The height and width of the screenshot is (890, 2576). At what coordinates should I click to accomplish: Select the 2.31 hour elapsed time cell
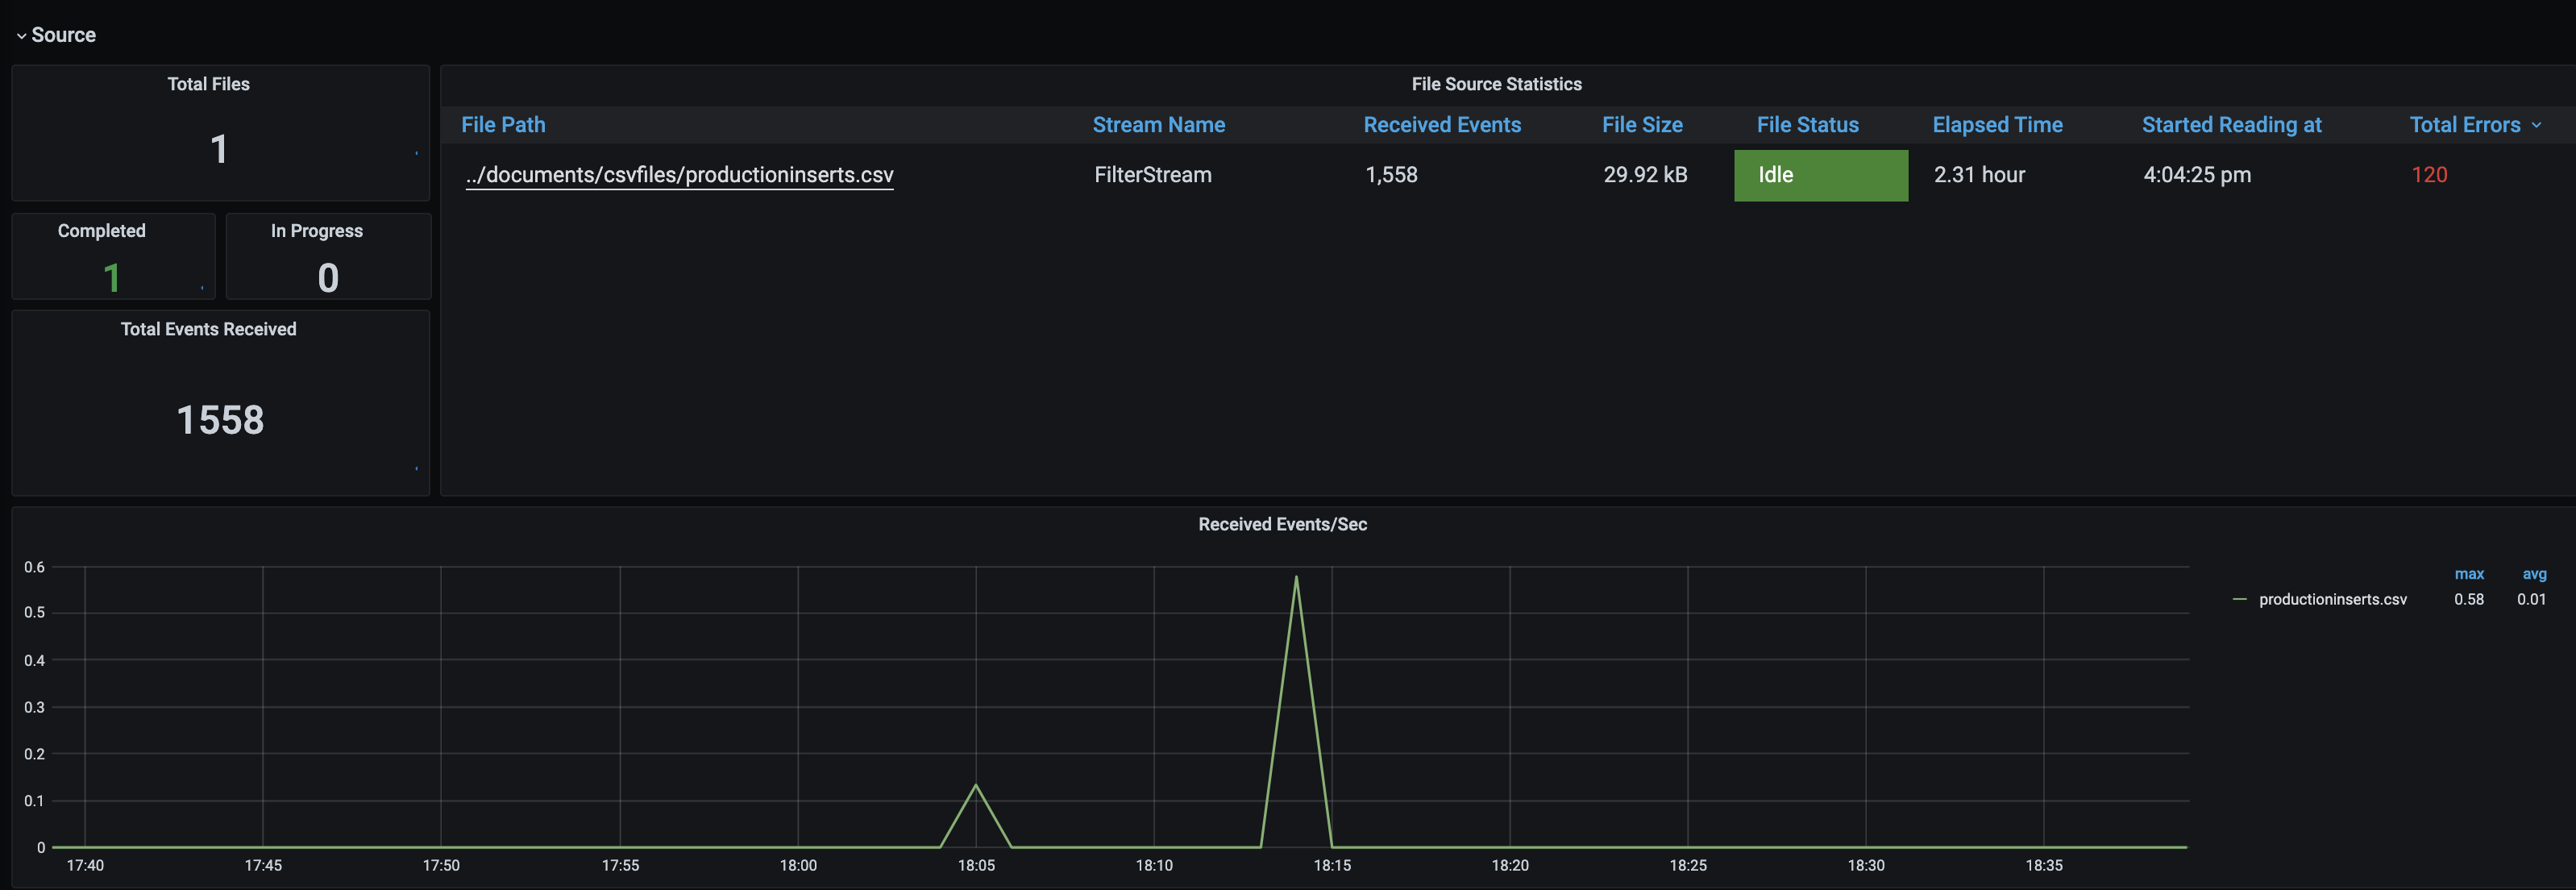pos(1979,175)
